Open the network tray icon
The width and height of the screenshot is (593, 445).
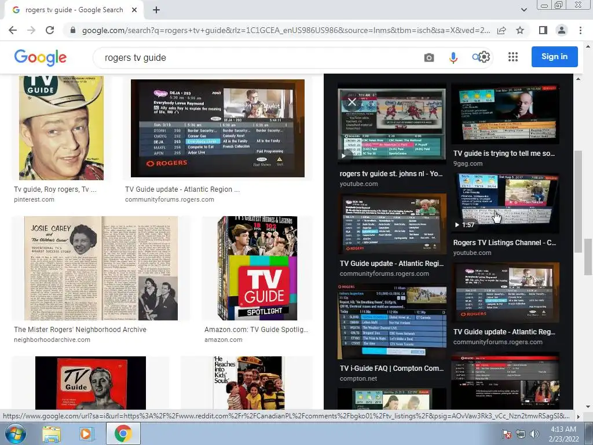point(521,434)
